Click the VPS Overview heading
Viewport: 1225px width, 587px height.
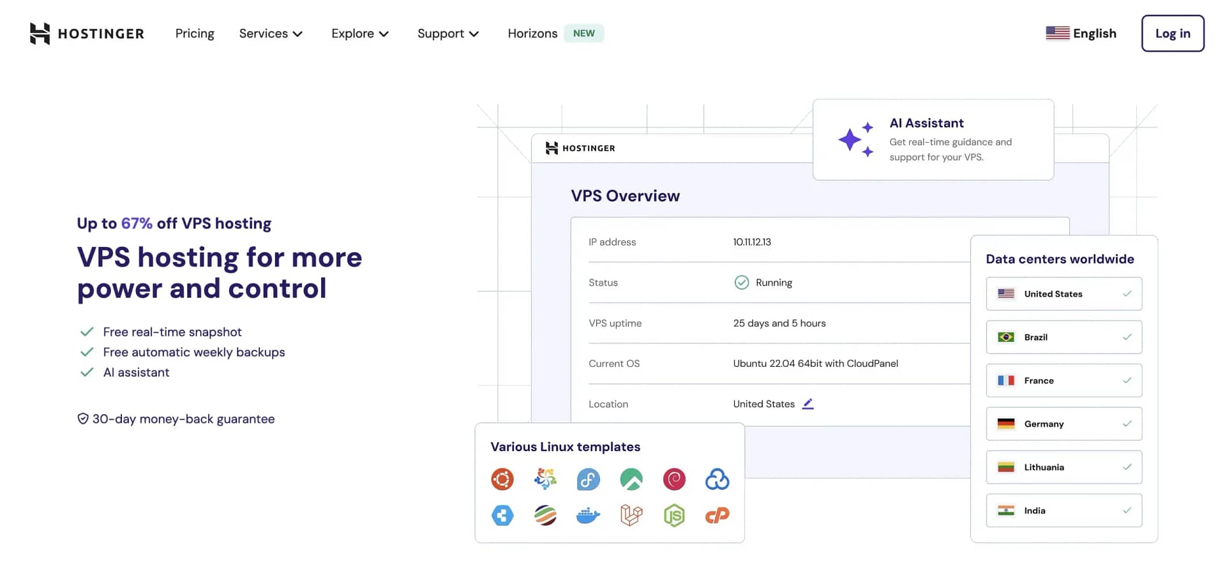coord(625,196)
